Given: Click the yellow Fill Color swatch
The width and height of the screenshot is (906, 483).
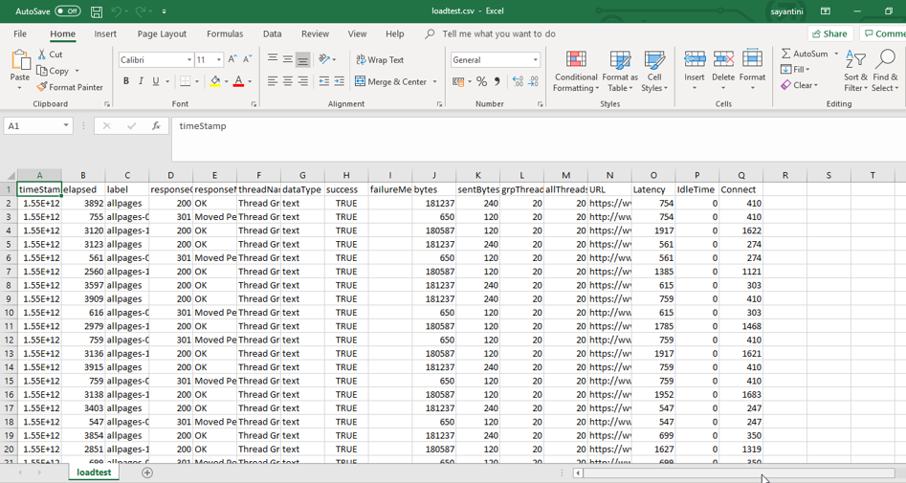Looking at the screenshot, I should [x=215, y=82].
